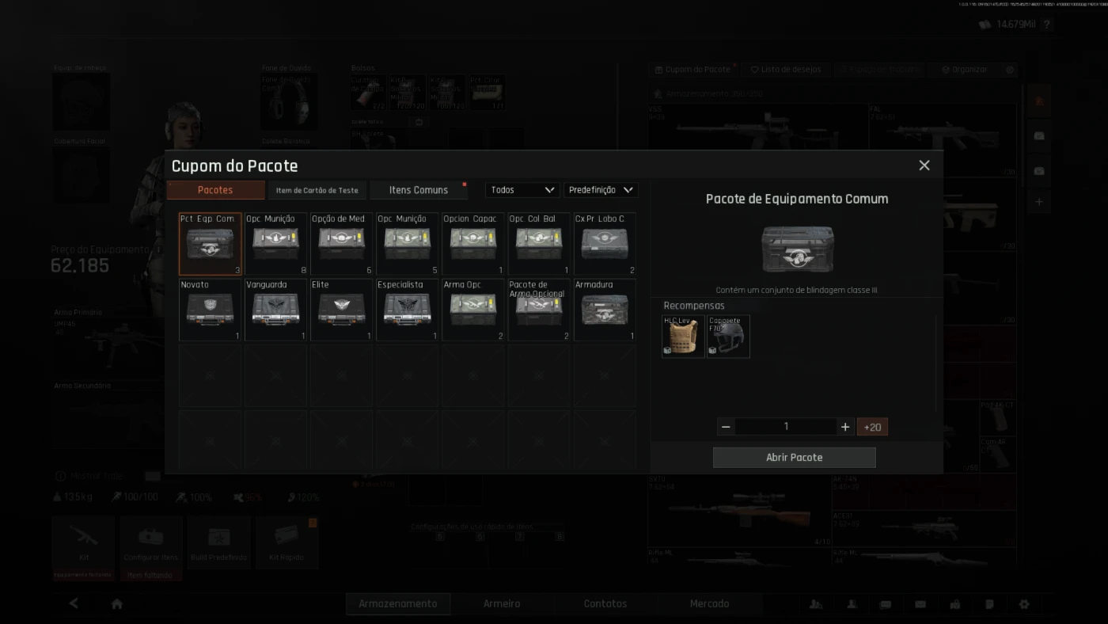Increase package quantity with plus button
The image size is (1108, 624).
coord(845,427)
